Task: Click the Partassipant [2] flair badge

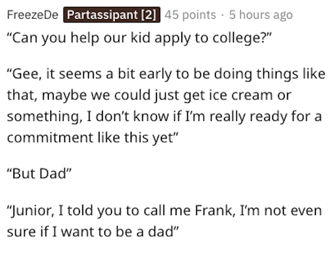Action: [112, 15]
